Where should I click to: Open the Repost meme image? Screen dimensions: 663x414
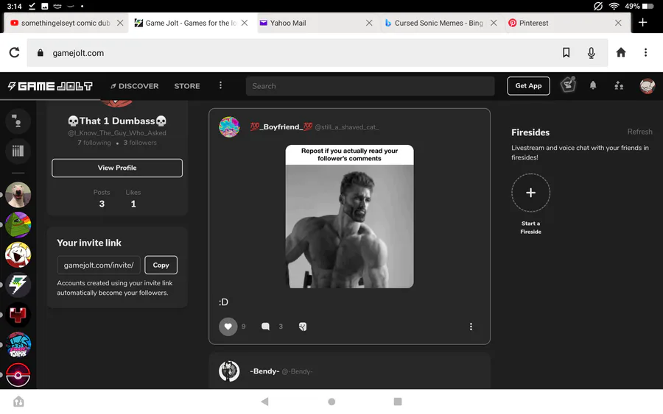[x=349, y=216]
